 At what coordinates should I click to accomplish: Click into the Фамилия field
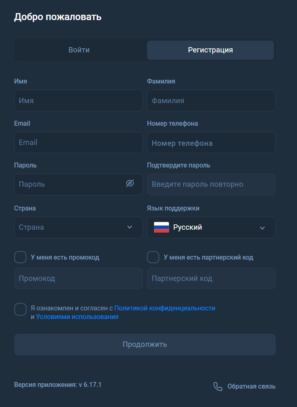pyautogui.click(x=211, y=101)
